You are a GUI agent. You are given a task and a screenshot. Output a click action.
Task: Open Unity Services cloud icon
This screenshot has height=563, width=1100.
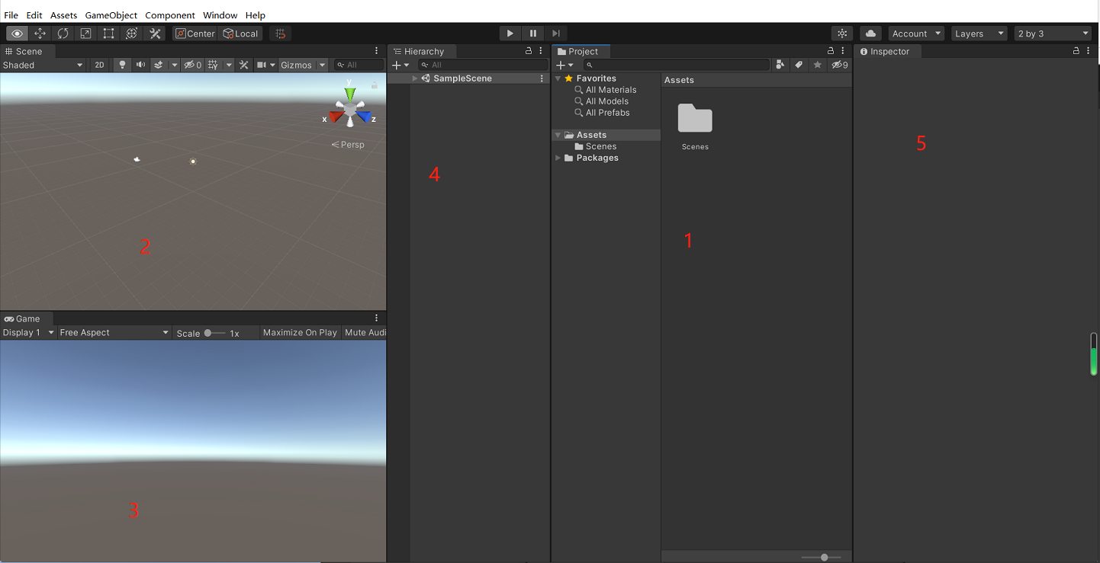(870, 34)
